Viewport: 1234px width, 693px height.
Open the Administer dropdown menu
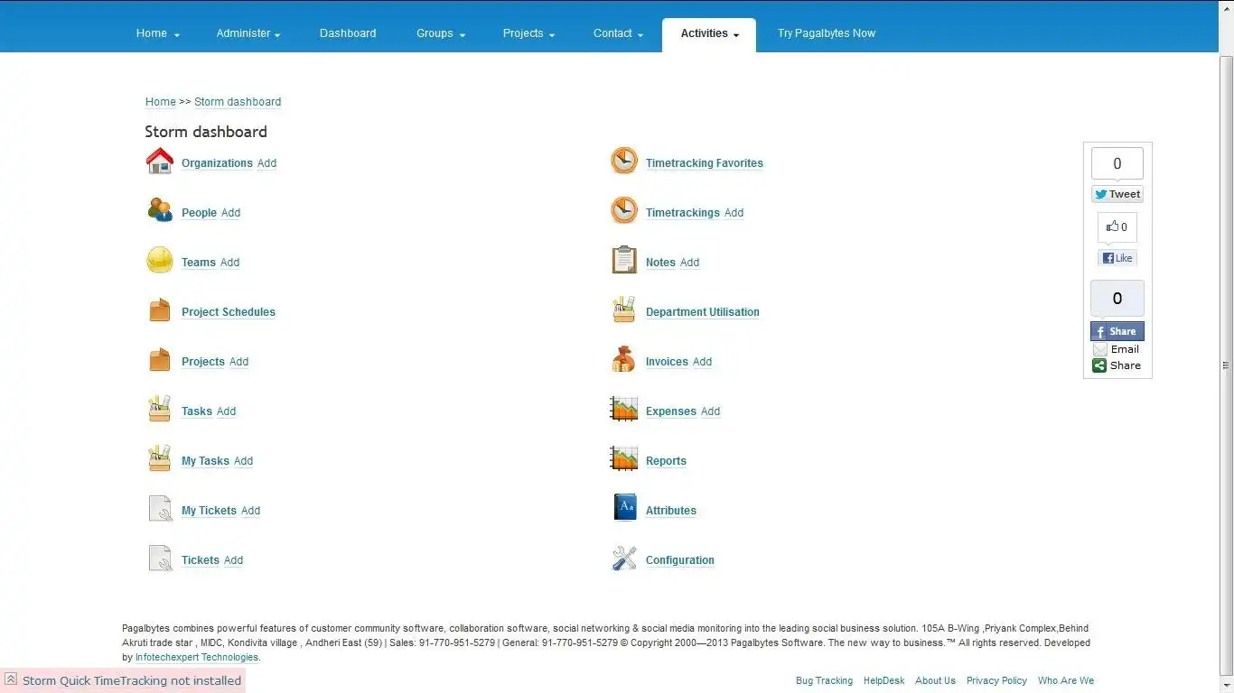click(248, 33)
